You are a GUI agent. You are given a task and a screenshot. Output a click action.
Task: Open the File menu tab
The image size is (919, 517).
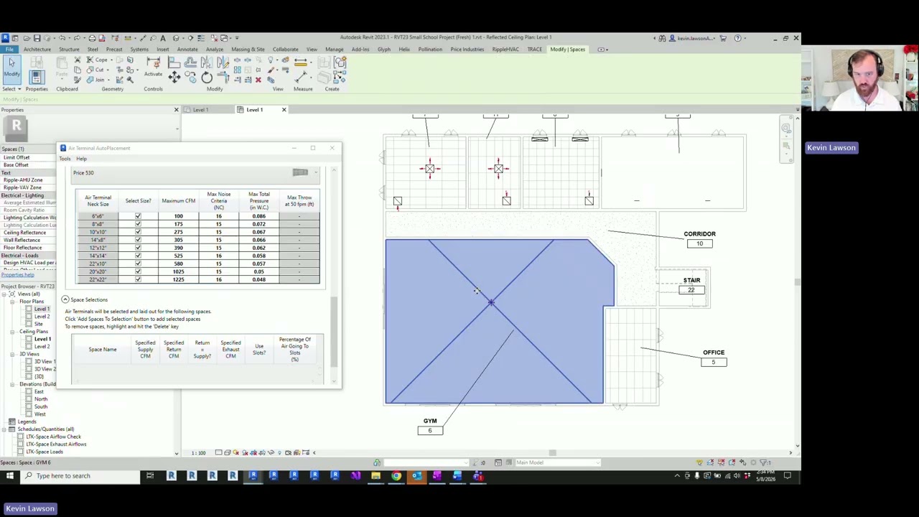pyautogui.click(x=9, y=50)
